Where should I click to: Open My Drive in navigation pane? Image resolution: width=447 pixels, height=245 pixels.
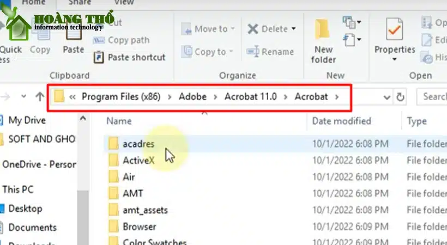point(27,120)
